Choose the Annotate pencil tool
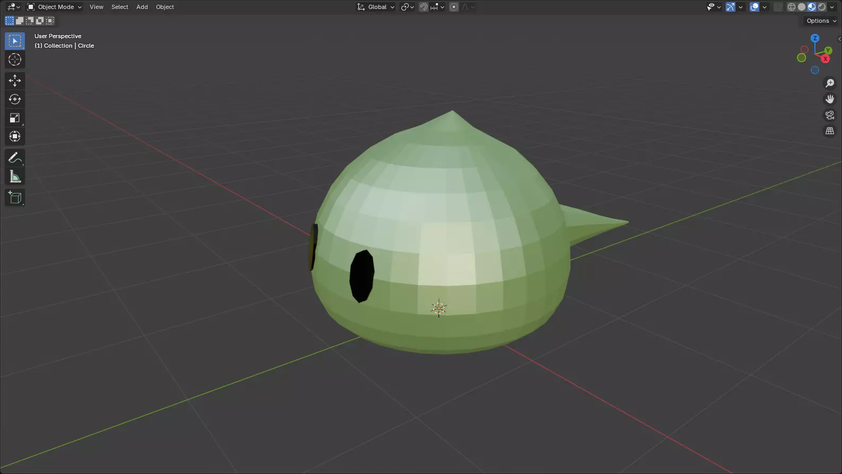The height and width of the screenshot is (474, 842). tap(15, 157)
